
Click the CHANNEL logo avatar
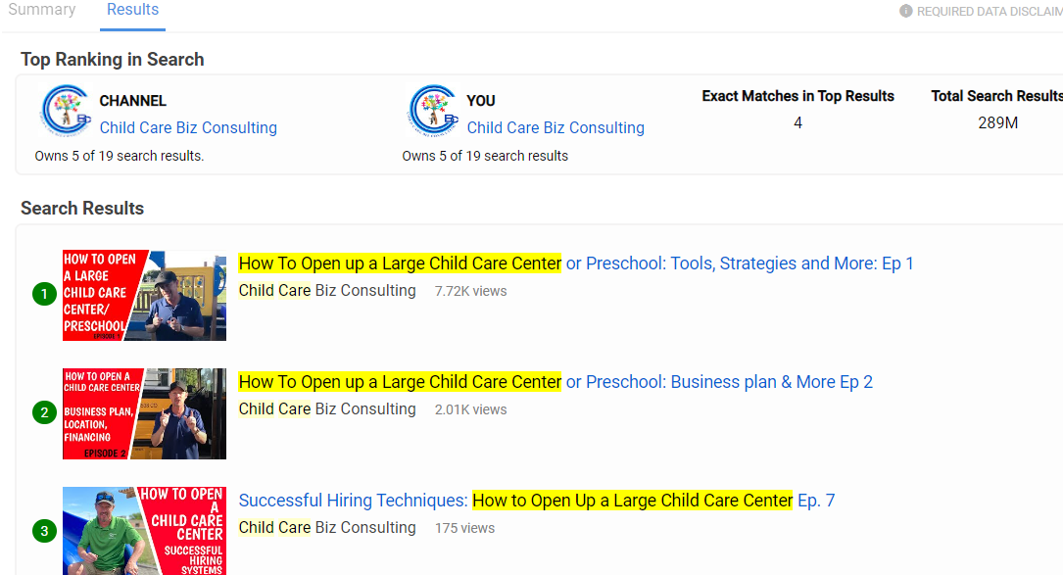click(66, 110)
